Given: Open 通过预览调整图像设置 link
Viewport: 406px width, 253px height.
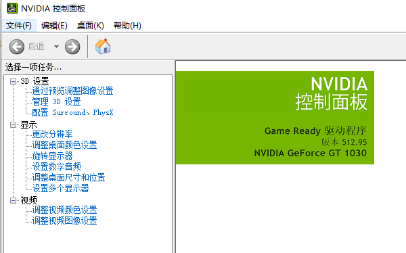Looking at the screenshot, I should 73,91.
